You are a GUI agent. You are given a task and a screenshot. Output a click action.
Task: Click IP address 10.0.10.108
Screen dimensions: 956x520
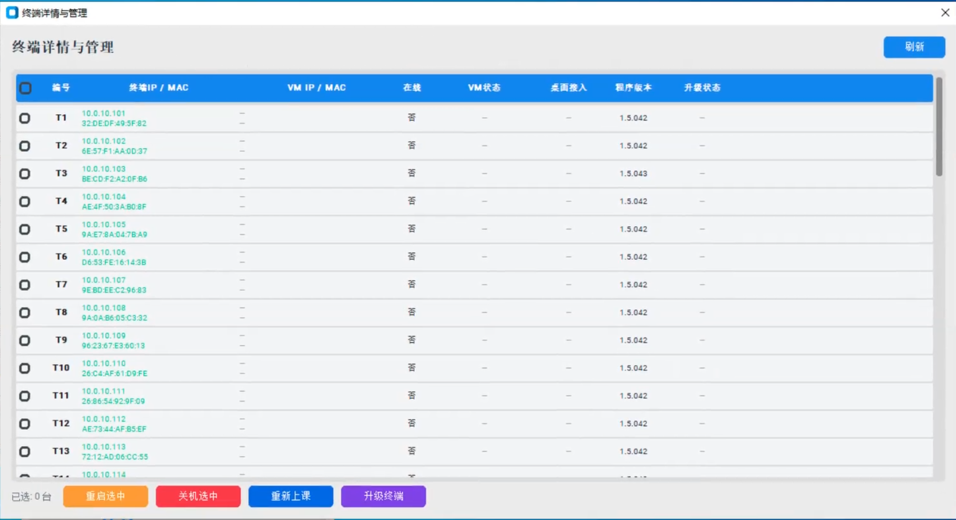click(103, 308)
